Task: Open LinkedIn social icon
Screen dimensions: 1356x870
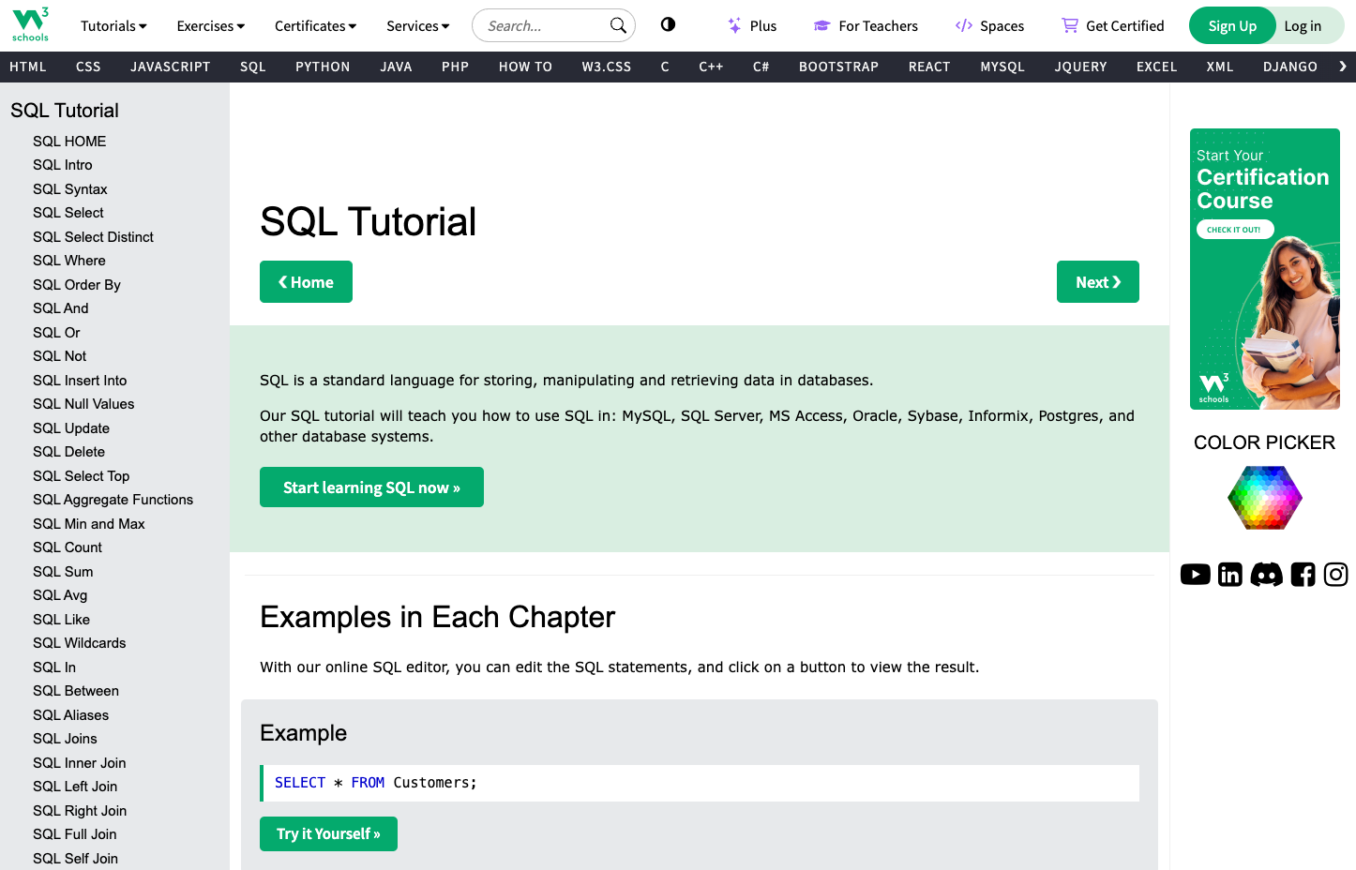Action: coord(1229,574)
